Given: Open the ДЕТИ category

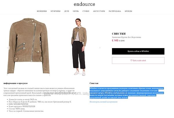Looking at the screenshot, I should point(67,11).
